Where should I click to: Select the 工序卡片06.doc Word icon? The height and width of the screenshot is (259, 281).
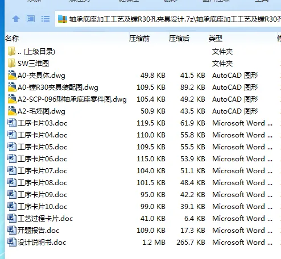click(12, 158)
